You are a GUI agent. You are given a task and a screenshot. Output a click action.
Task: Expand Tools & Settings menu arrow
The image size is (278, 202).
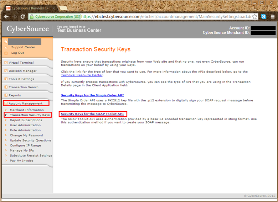pos(6,79)
